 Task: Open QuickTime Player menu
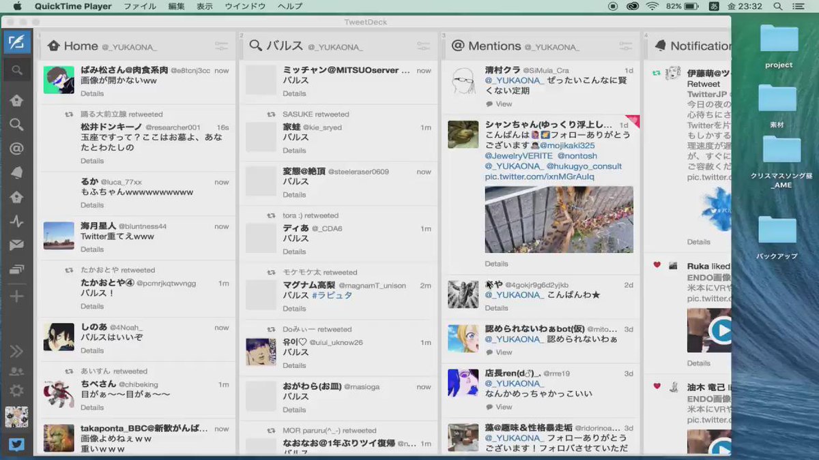72,6
